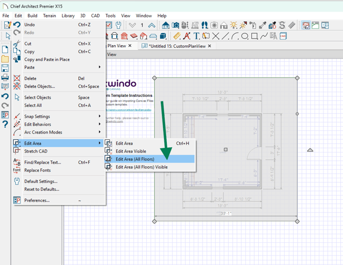Select Copy and Paste in Place

click(x=59, y=59)
